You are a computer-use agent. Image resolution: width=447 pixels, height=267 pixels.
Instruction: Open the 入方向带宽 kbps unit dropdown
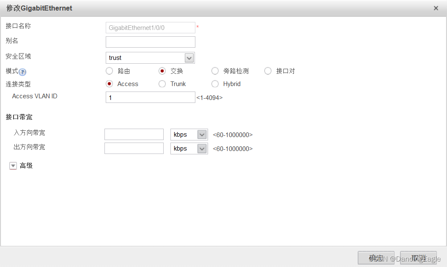[x=202, y=135]
